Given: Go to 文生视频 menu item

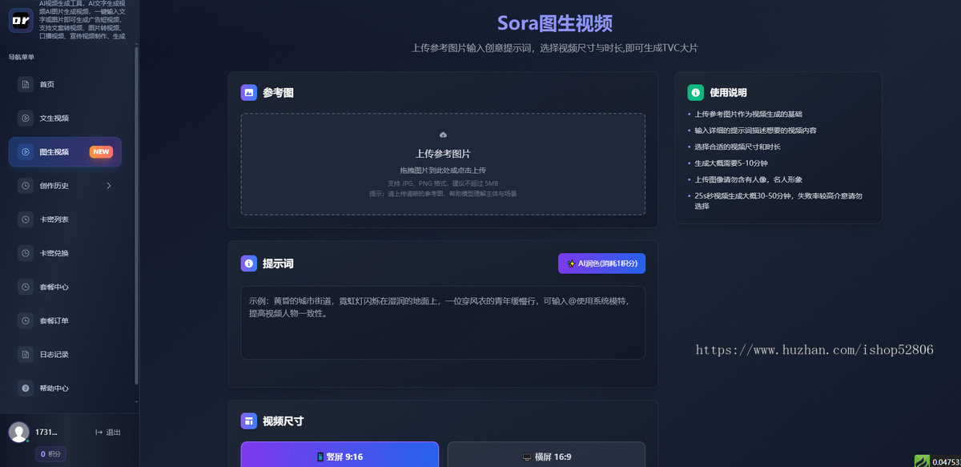Looking at the screenshot, I should (65, 118).
